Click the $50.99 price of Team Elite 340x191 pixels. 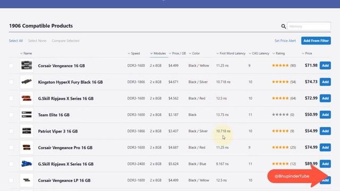311,115
